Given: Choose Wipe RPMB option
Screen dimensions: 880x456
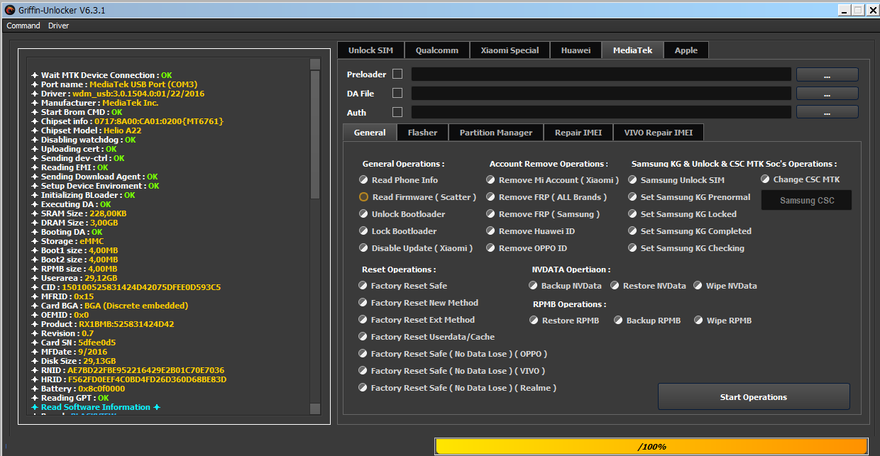Looking at the screenshot, I should pos(722,321).
